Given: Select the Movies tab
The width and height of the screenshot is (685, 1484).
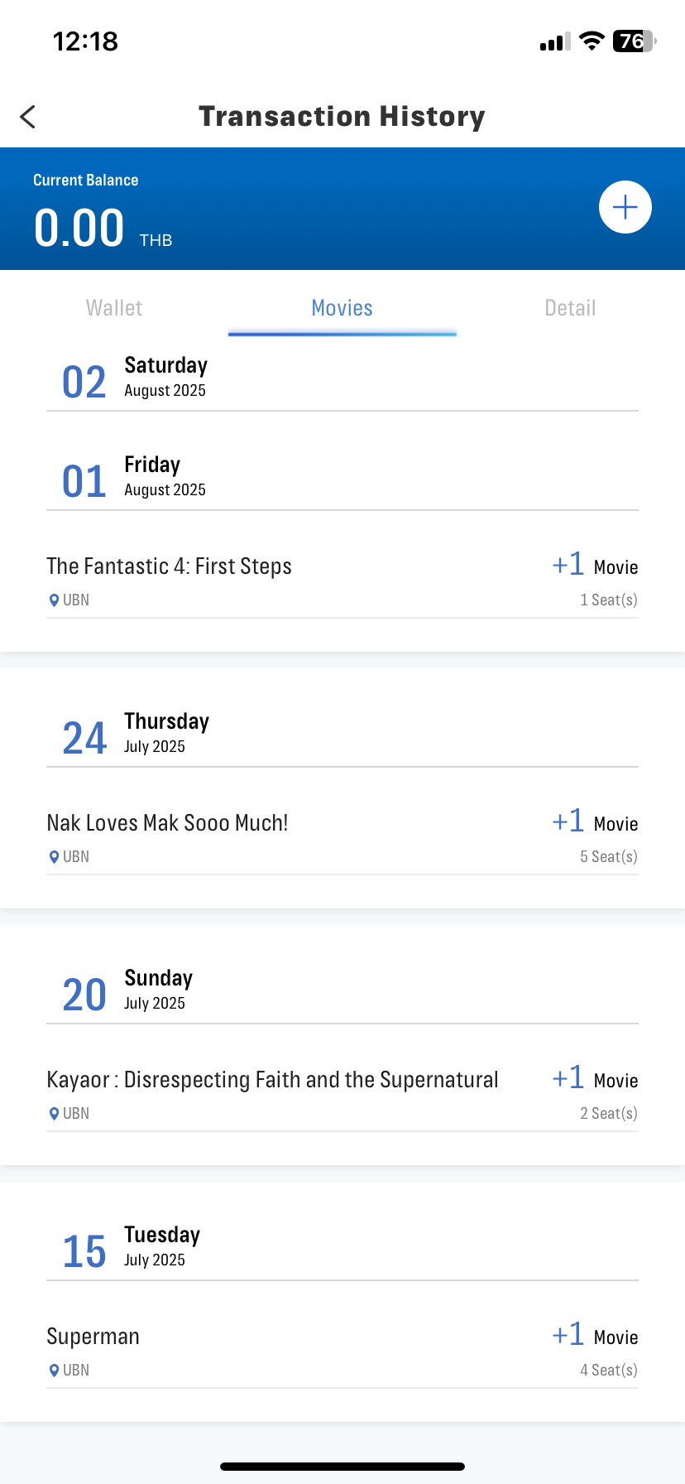Looking at the screenshot, I should (342, 308).
